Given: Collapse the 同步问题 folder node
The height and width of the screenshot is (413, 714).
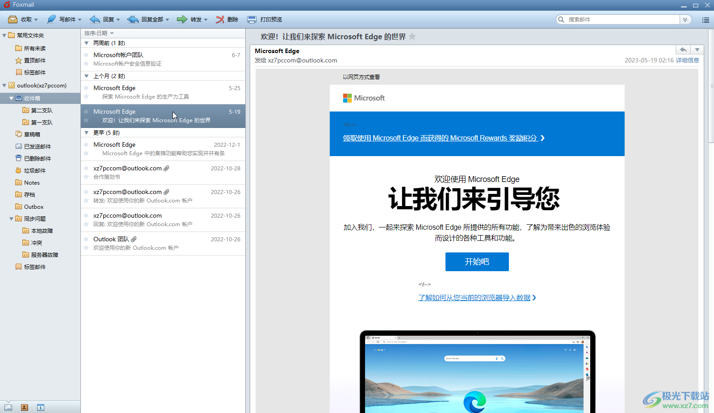Looking at the screenshot, I should coord(11,219).
